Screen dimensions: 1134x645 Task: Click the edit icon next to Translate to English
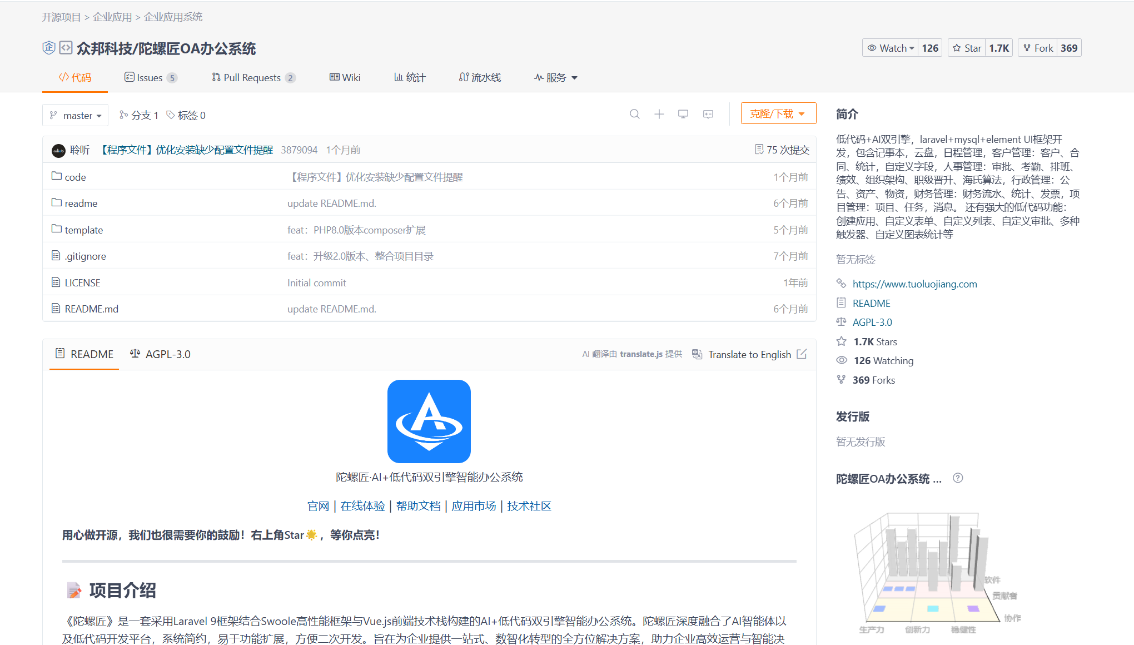point(802,354)
